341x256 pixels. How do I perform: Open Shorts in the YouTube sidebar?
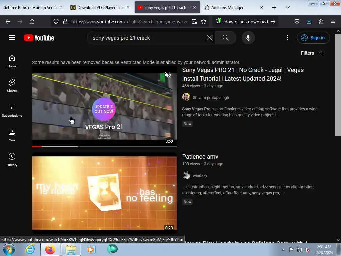(12, 86)
